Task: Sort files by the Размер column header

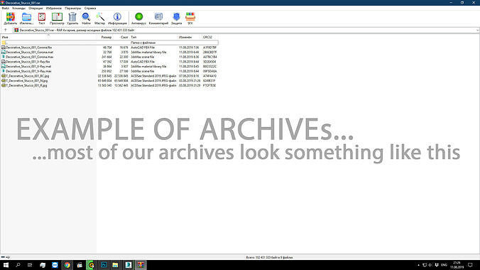Action: point(107,37)
